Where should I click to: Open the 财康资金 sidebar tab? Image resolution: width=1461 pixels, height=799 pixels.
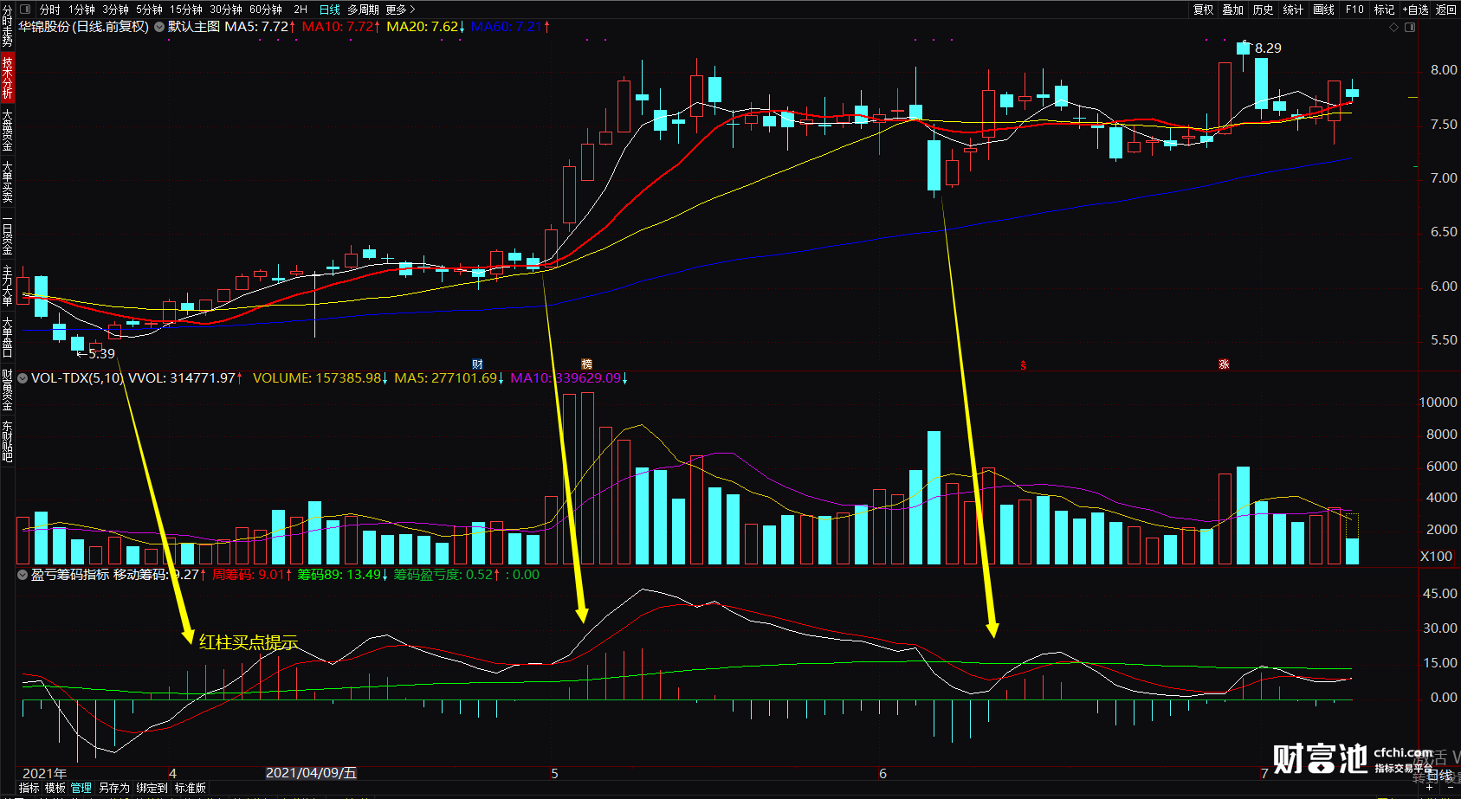click(x=7, y=390)
